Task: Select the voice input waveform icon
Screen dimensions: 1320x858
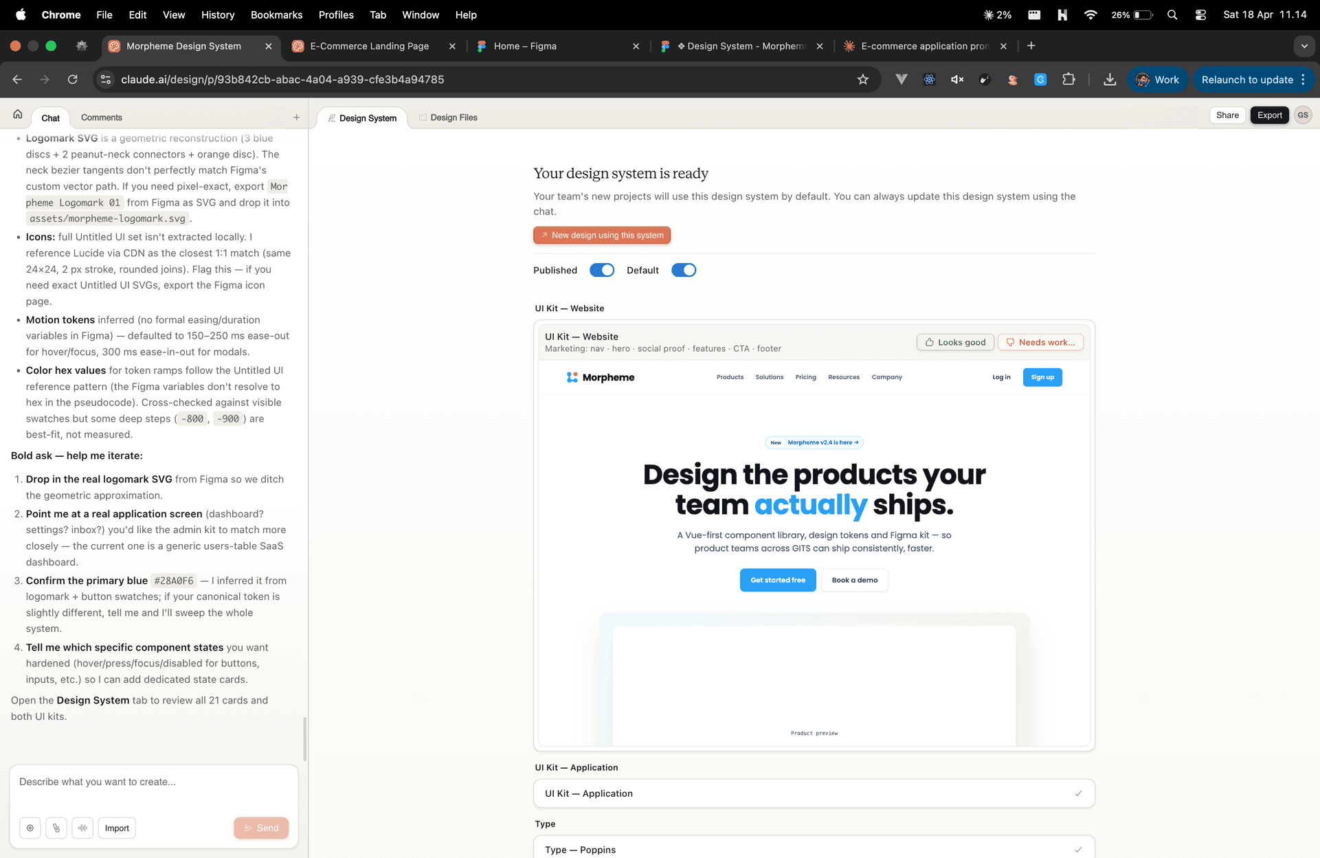Action: tap(82, 828)
